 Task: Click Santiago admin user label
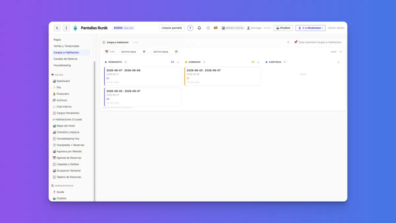(259, 28)
